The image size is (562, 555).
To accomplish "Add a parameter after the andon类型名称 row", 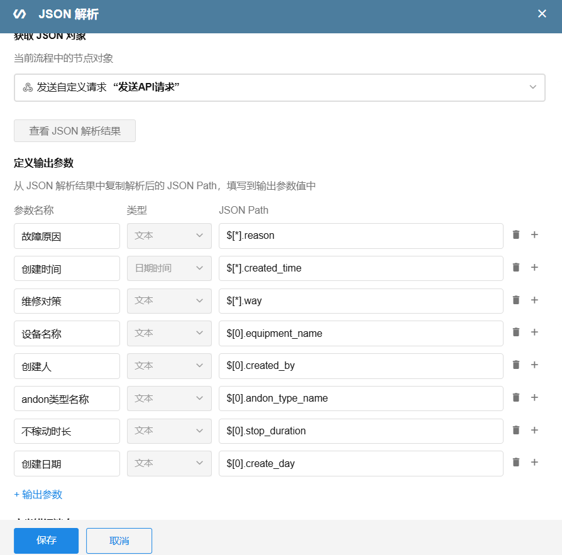I will tap(534, 397).
